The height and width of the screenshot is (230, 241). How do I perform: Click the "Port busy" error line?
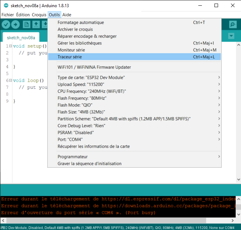79,213
